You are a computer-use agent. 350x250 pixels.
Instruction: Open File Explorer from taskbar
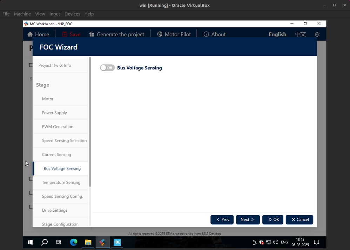click(x=88, y=242)
